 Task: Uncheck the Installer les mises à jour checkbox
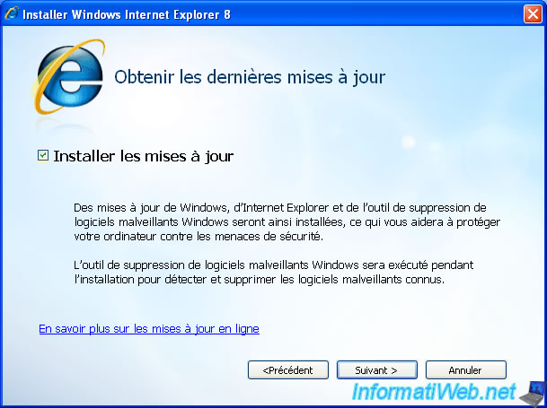(x=43, y=155)
